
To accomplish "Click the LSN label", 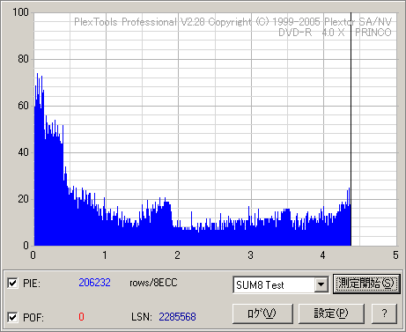I will [142, 317].
